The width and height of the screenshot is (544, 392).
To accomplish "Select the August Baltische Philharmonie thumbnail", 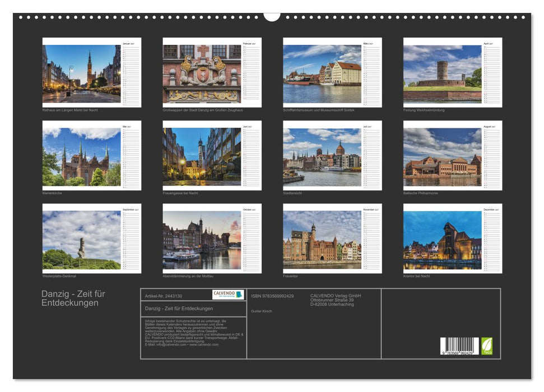I will click(453, 156).
